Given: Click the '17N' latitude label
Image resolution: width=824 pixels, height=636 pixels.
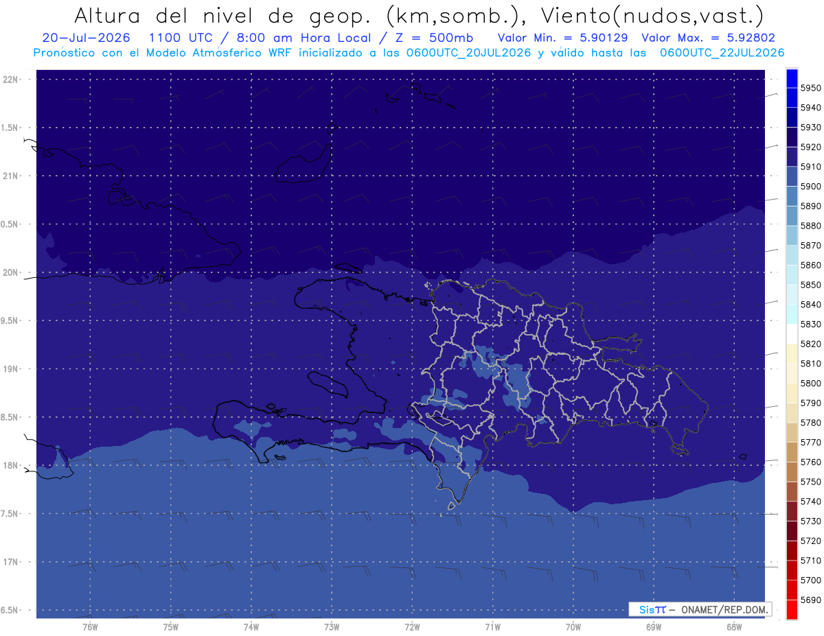Looking at the screenshot, I should click(x=12, y=562).
